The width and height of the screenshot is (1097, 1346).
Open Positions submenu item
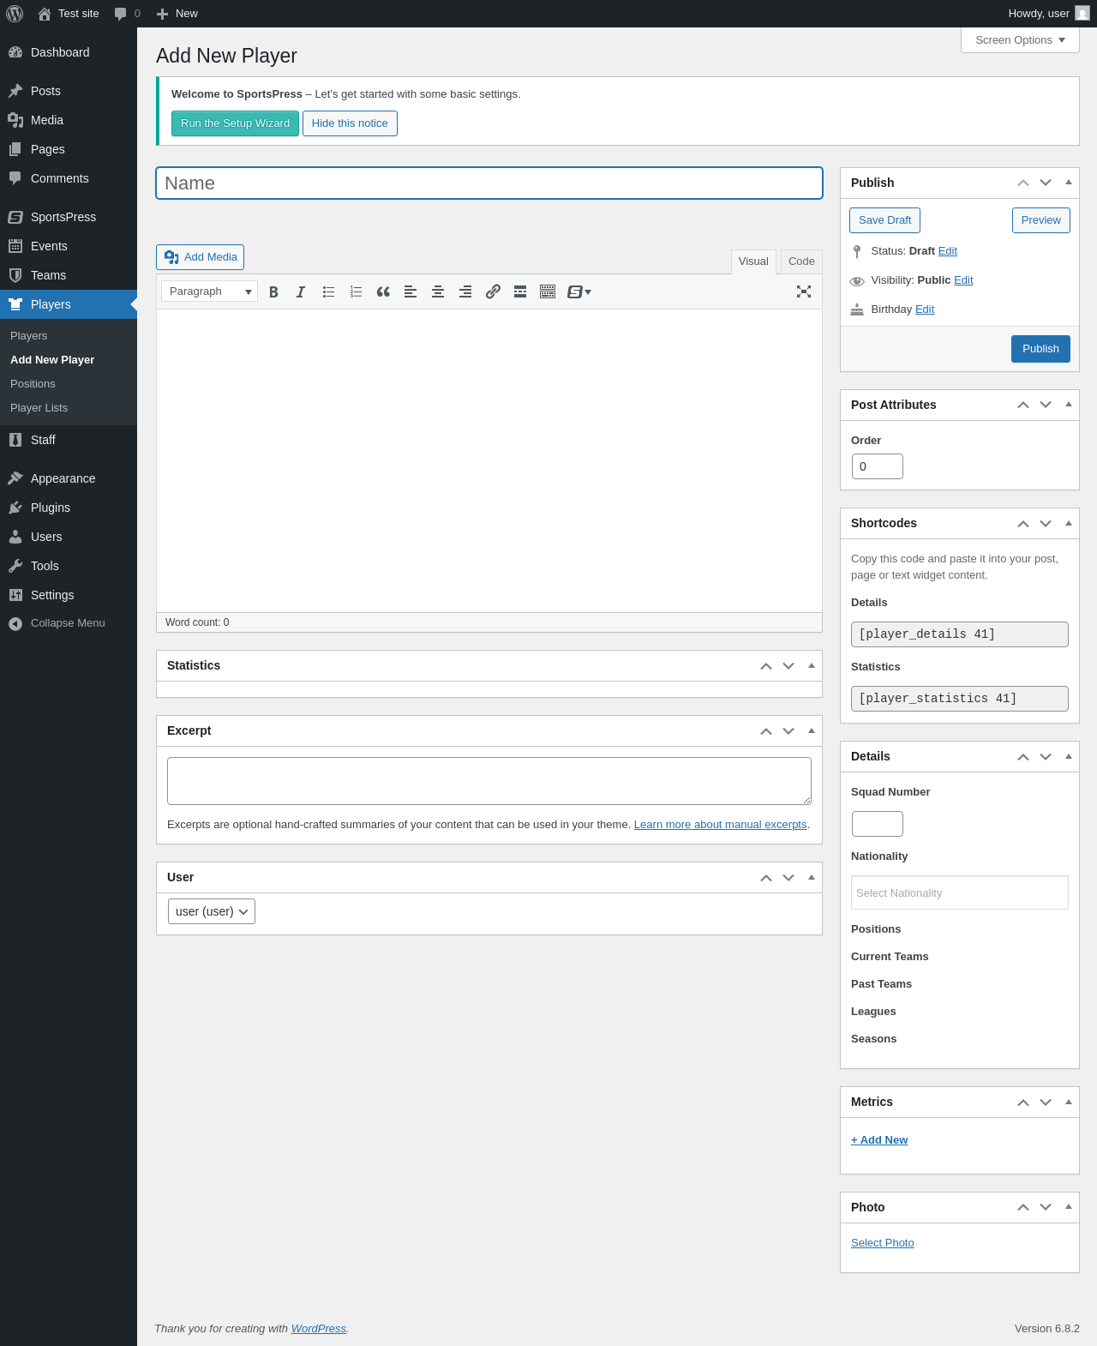(69, 384)
